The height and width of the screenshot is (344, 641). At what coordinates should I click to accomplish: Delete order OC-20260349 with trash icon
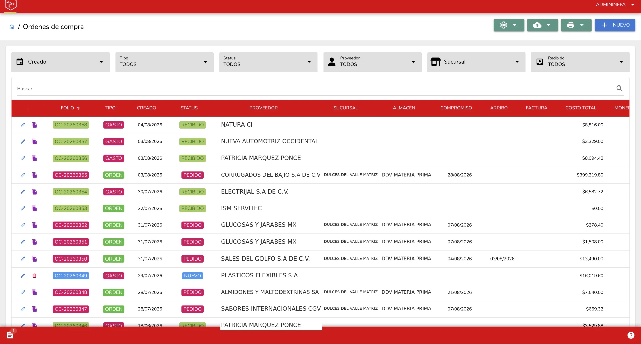click(x=34, y=276)
